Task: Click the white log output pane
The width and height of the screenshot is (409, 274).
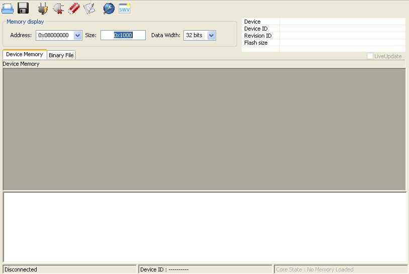Action: point(204,226)
